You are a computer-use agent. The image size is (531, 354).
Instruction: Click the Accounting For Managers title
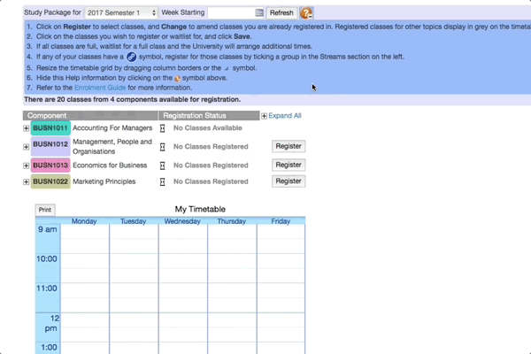click(112, 128)
